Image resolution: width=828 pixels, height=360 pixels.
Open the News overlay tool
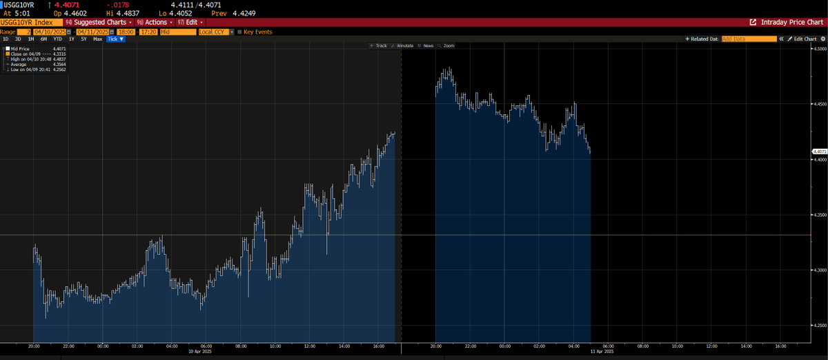click(x=425, y=45)
